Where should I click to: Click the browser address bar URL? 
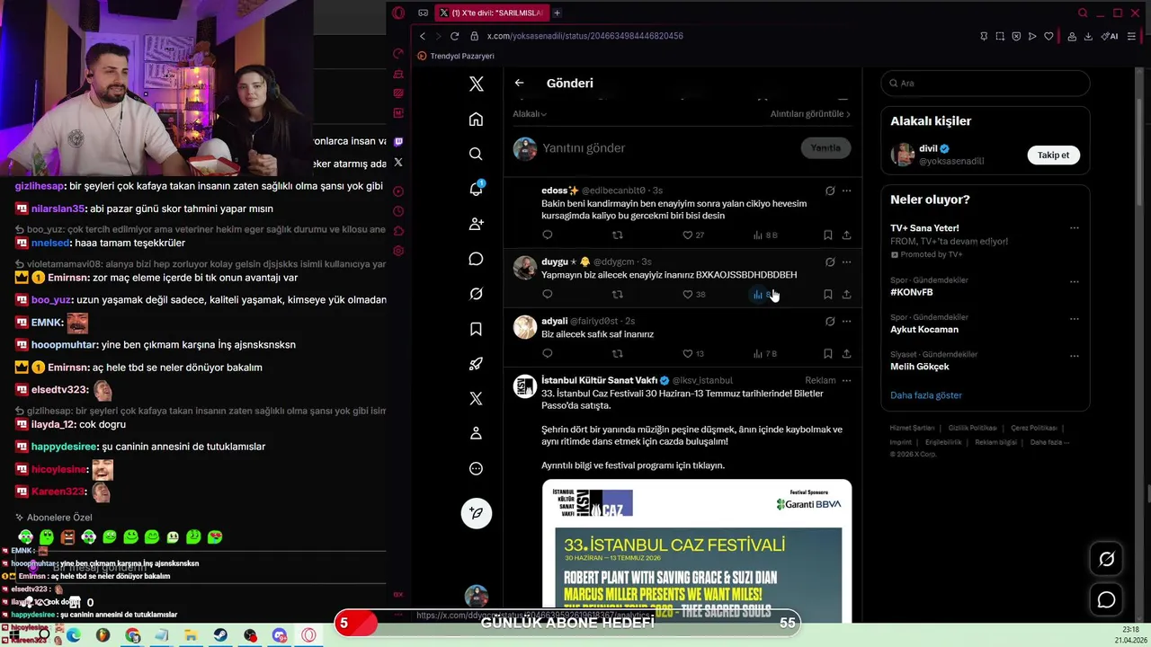click(x=584, y=36)
